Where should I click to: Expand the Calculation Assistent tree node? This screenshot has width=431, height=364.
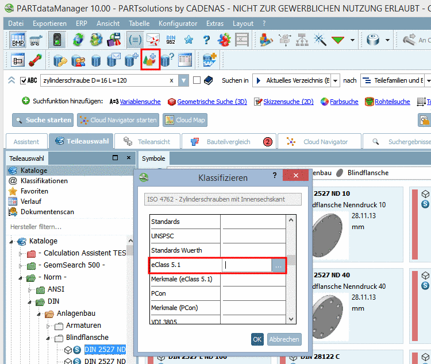coord(21,254)
